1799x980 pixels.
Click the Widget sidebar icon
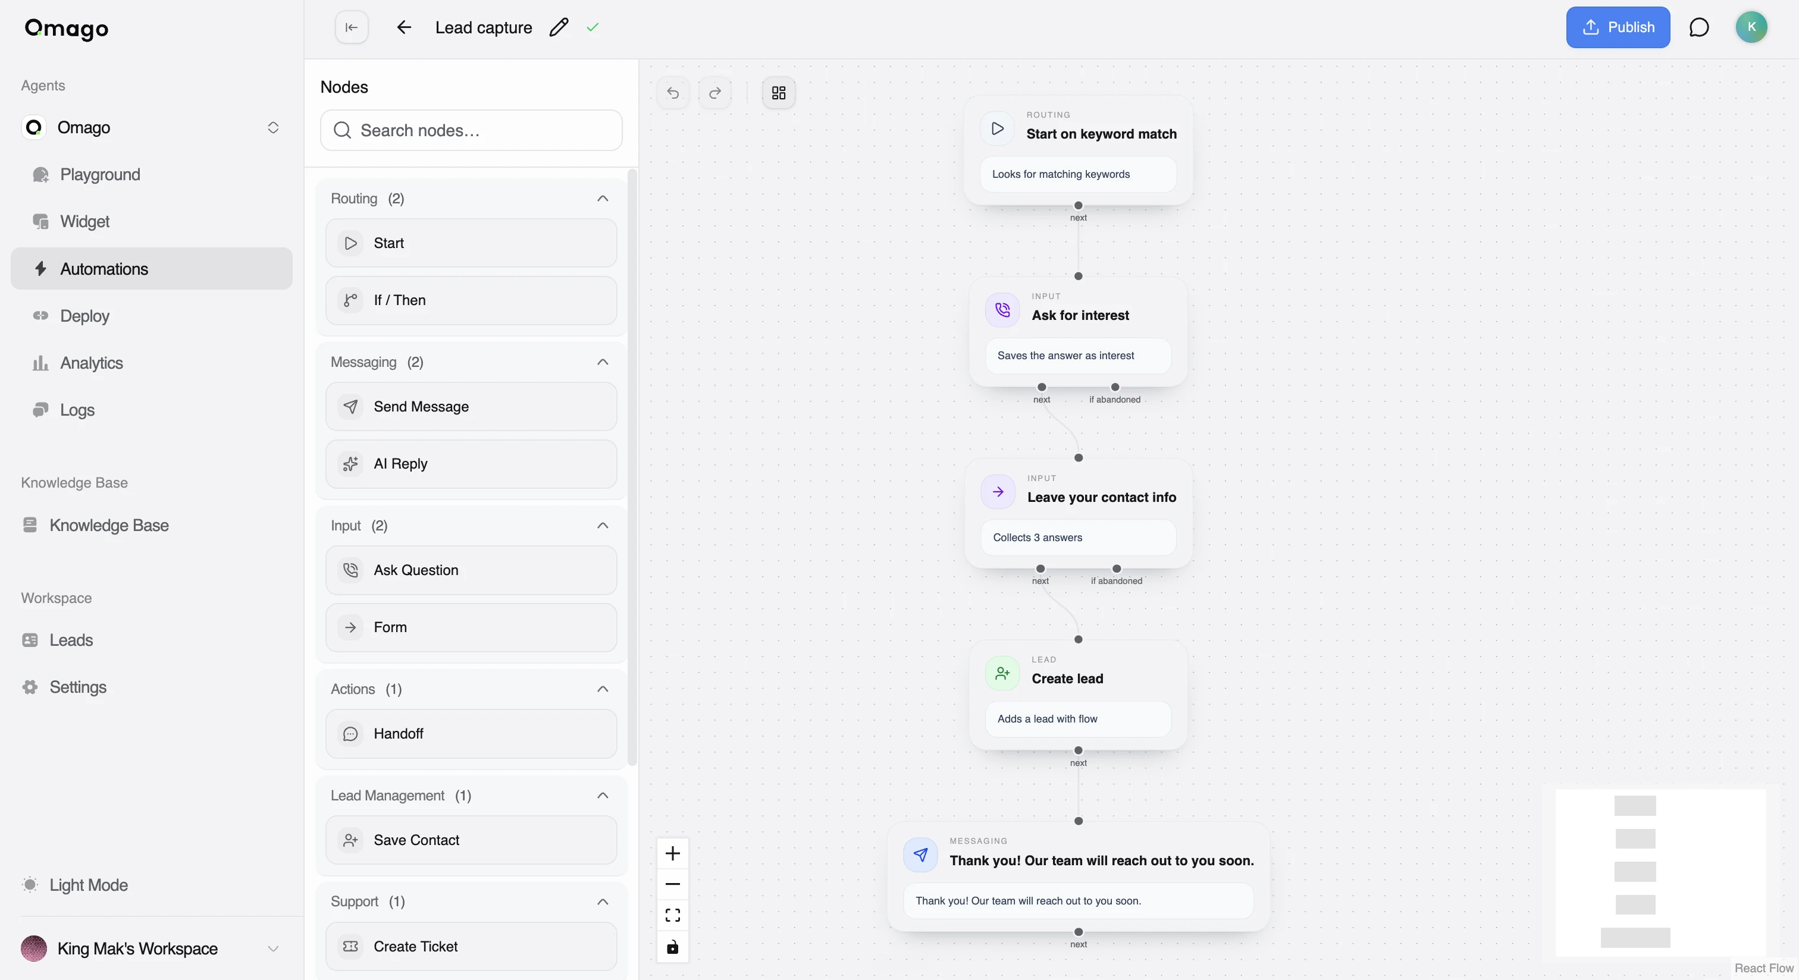[40, 221]
